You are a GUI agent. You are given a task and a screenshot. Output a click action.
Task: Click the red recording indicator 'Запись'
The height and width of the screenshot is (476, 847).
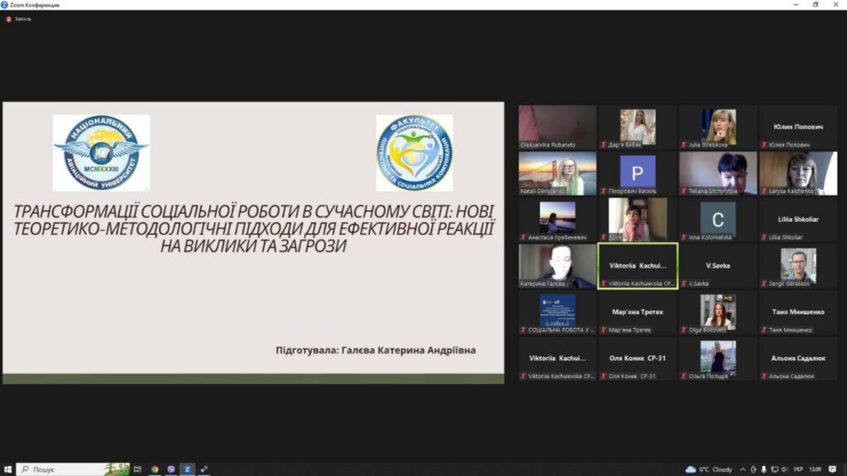pos(19,19)
